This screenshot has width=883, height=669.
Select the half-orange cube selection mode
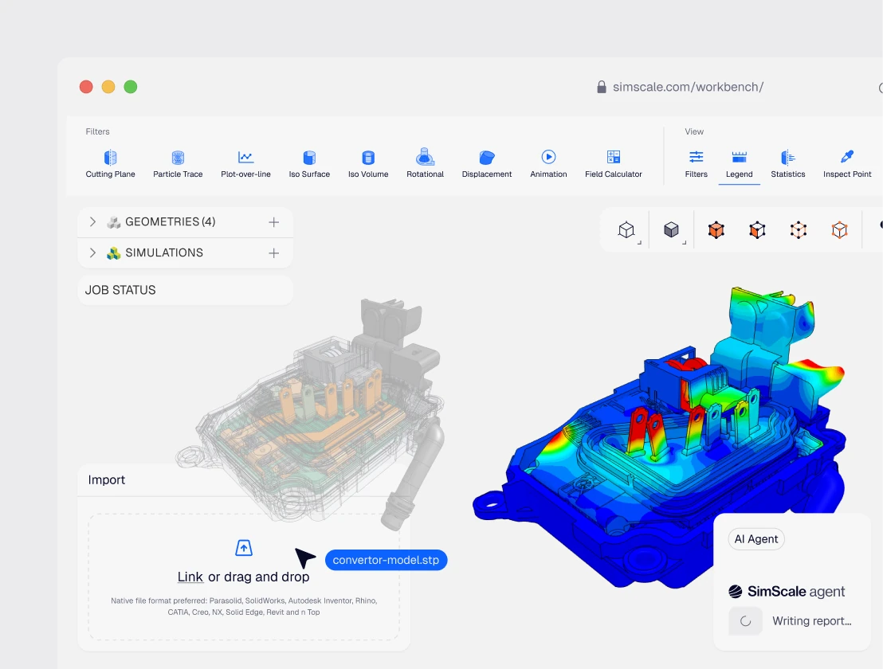[x=757, y=230]
